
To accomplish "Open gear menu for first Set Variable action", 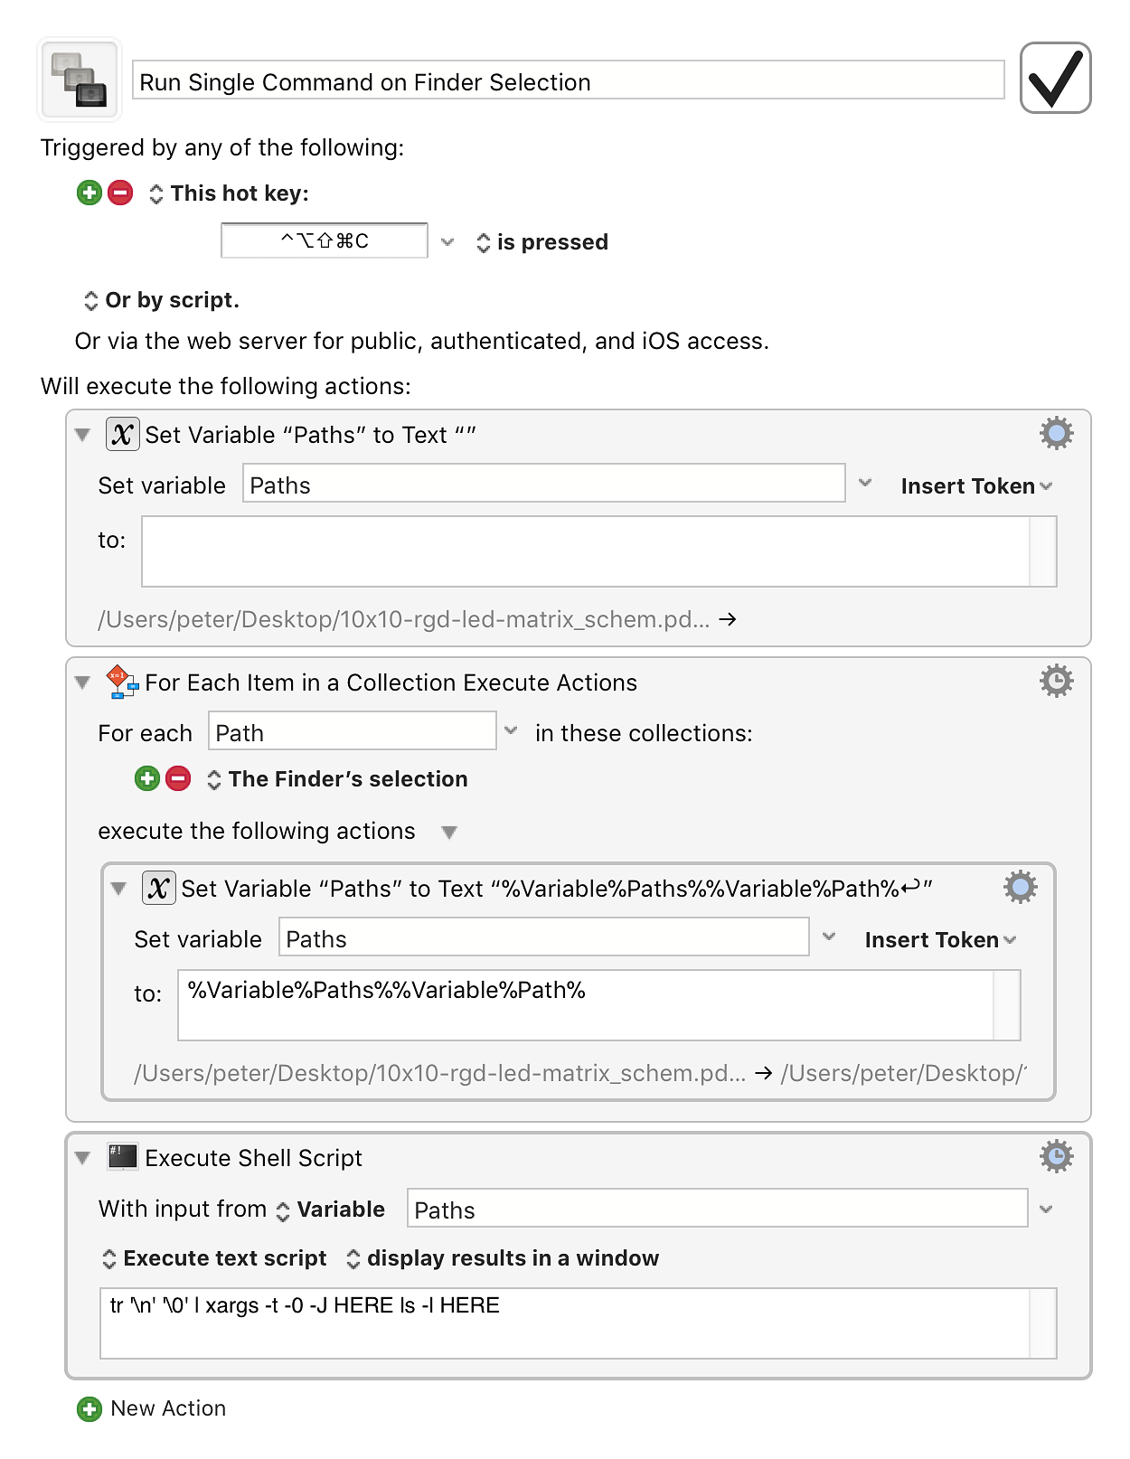I will [1056, 434].
